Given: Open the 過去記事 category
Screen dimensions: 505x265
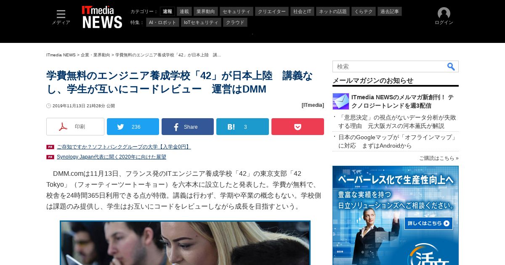Looking at the screenshot, I should point(390,11).
